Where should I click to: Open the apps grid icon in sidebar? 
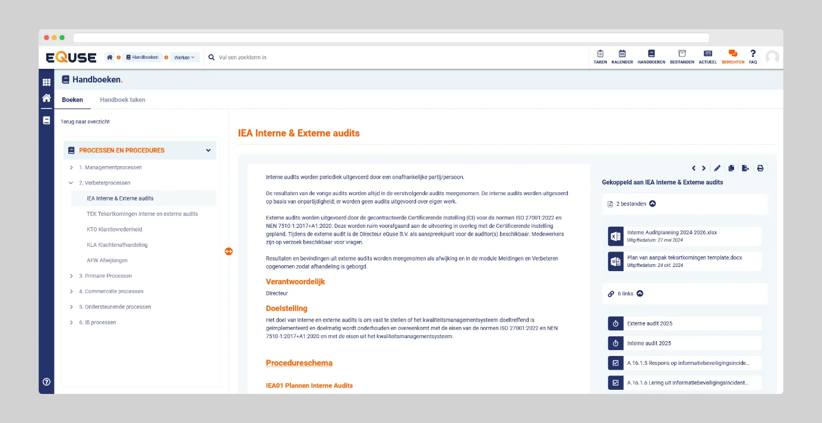point(46,82)
